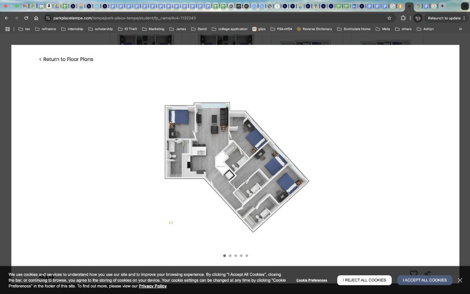Open the college application bookmarks folder

click(x=229, y=29)
